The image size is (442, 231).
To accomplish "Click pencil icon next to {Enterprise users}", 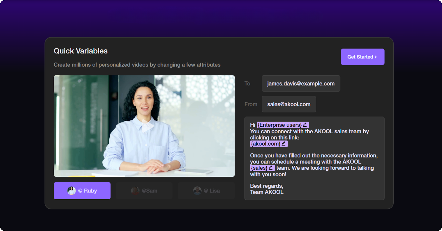I will 305,125.
